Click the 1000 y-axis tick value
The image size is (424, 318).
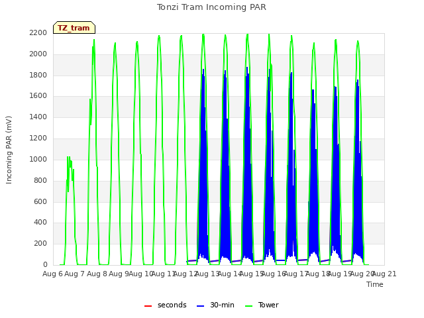tap(38, 159)
